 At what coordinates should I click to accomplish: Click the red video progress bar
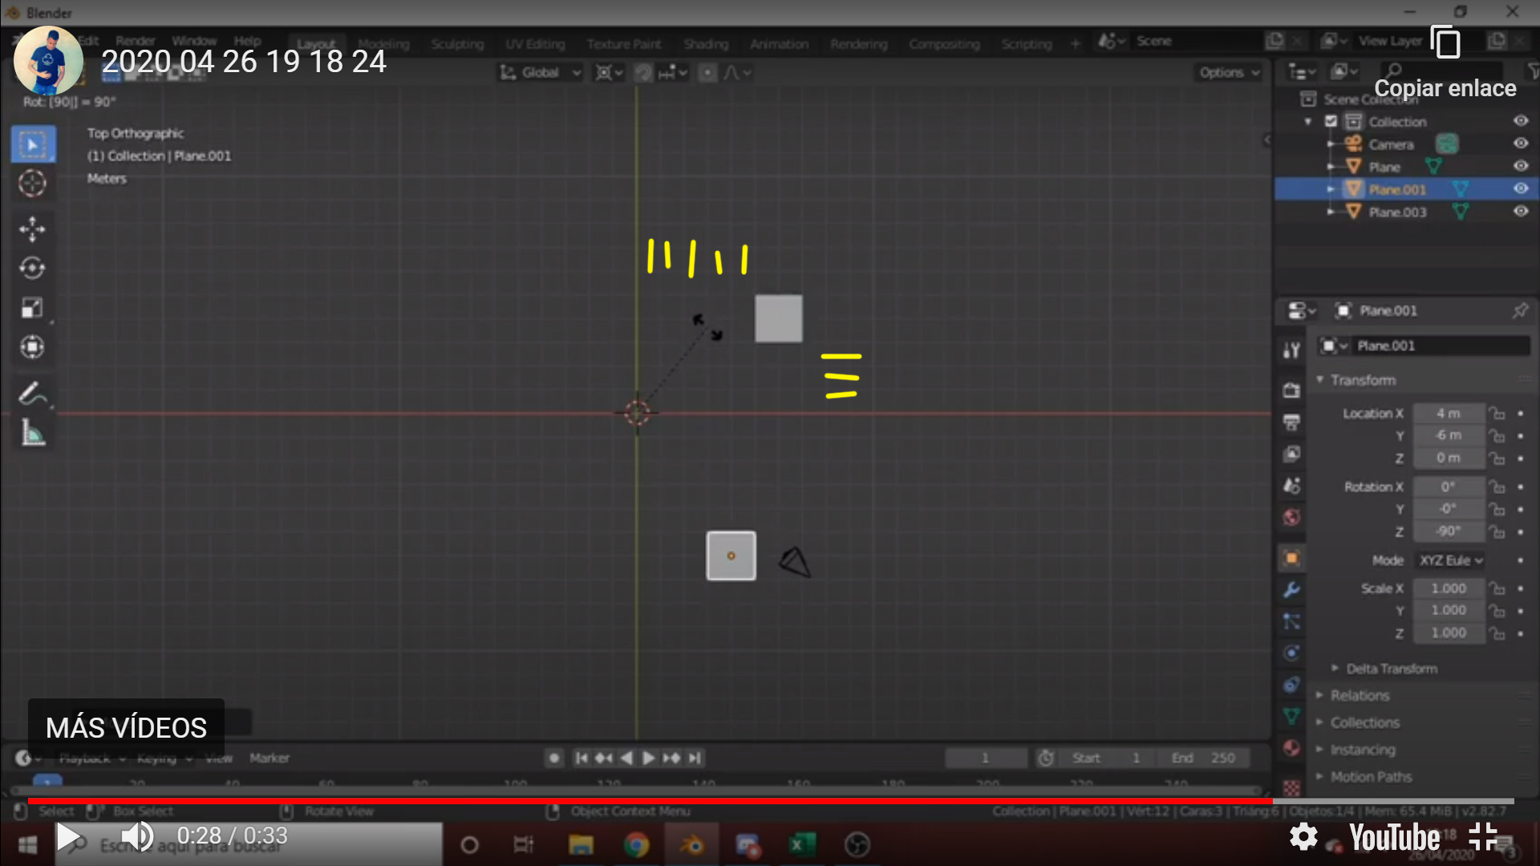coord(642,800)
